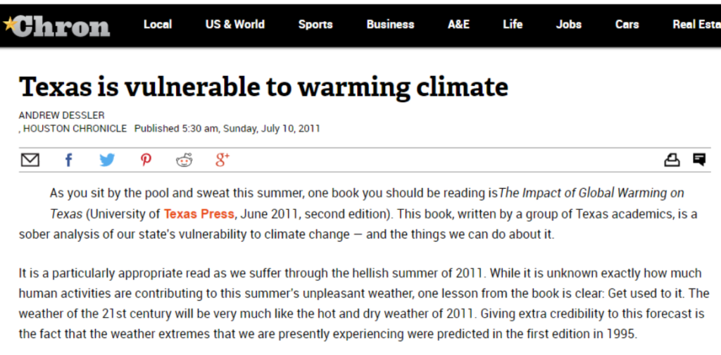Screen dimensions: 721x355
Task: Open the Jobs menu item
Action: [x=569, y=25]
